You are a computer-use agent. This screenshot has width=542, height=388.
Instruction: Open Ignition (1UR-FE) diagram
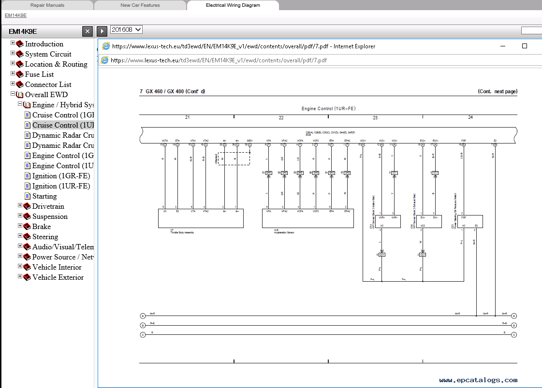61,186
